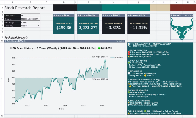The width and height of the screenshot is (196, 118).
Task: Click the Date axis label on chart
Action: (x=61, y=109)
